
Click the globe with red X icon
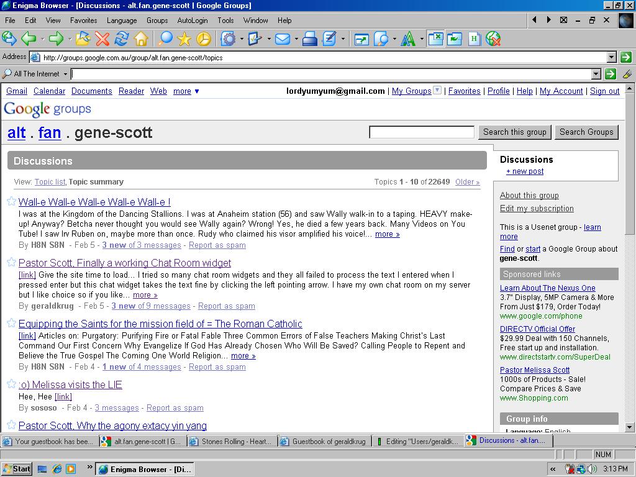(x=493, y=39)
